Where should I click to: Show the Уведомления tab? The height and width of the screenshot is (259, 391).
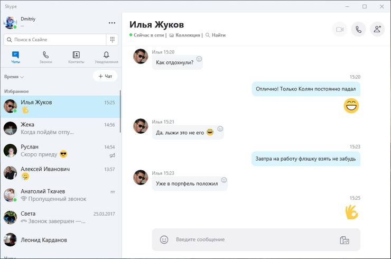[x=106, y=57]
